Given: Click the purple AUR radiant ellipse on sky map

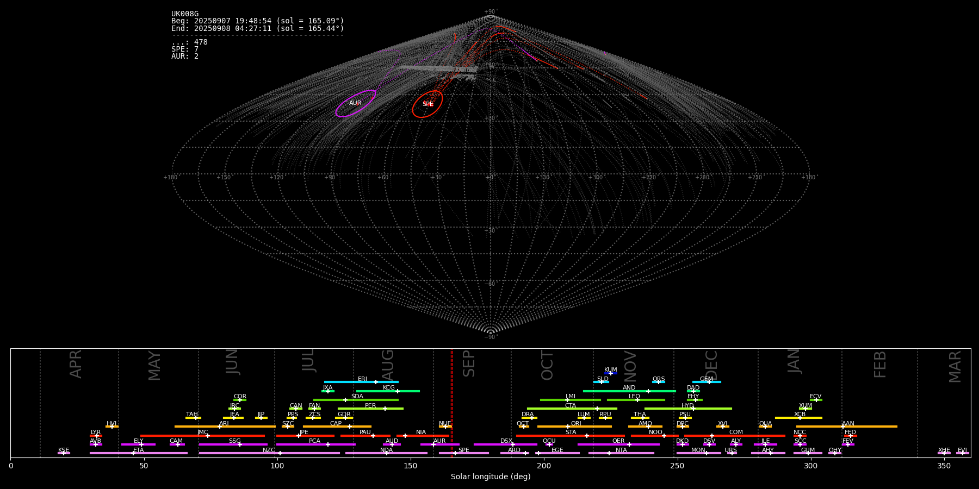Looking at the screenshot, I should [x=356, y=103].
